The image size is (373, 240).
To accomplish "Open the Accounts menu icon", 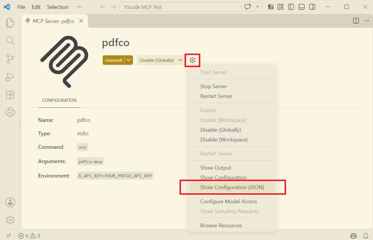I will point(10,202).
